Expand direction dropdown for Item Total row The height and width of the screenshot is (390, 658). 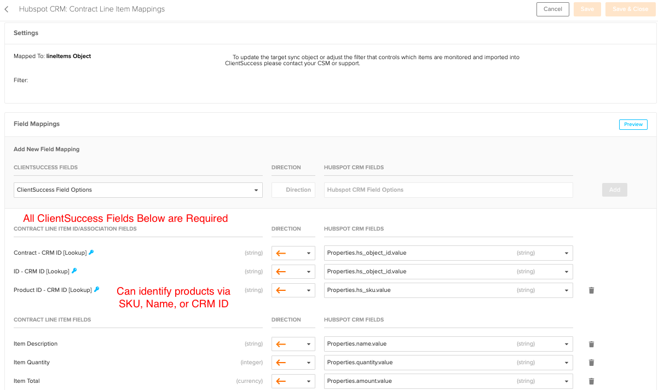click(293, 381)
